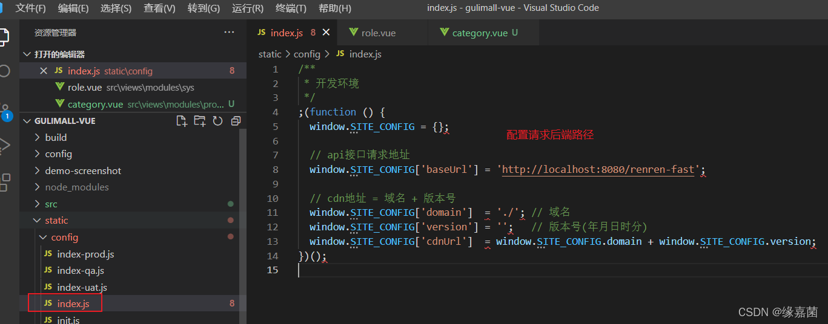
Task: Open the Search activity bar icon
Action: point(4,71)
